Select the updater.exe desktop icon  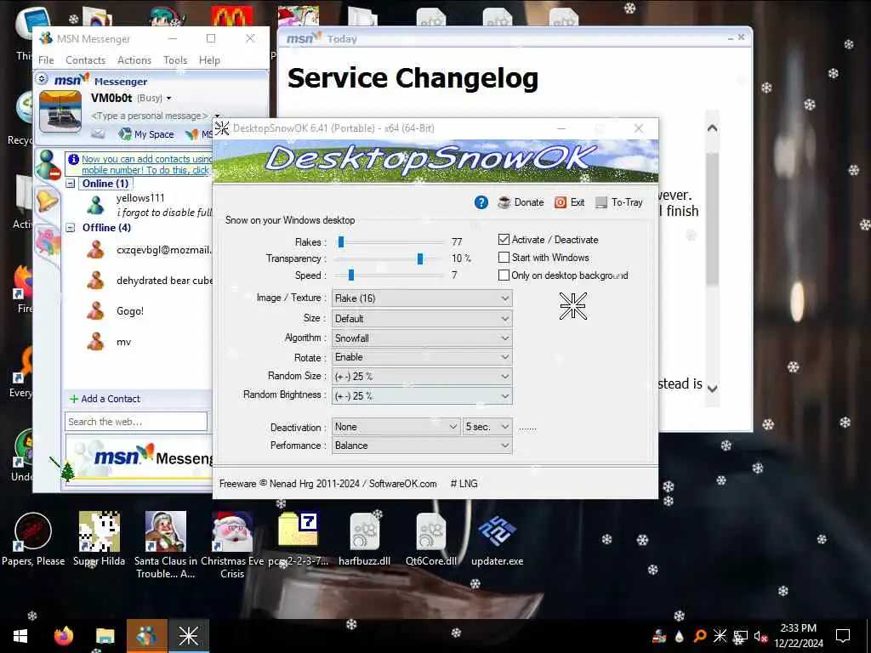[x=497, y=539]
